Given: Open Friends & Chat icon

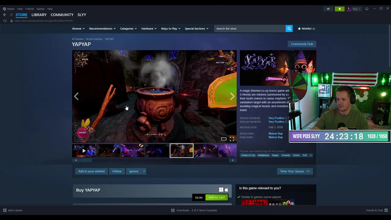Looking at the screenshot, I should (x=386, y=210).
